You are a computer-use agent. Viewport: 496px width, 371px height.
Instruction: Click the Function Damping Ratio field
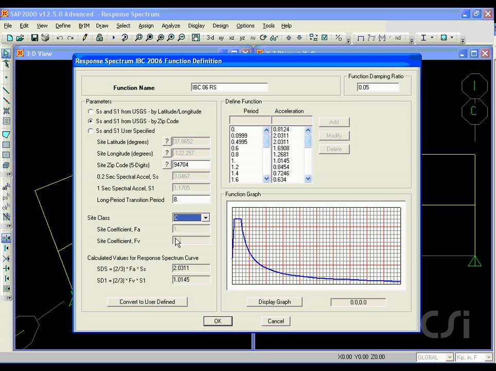[378, 87]
